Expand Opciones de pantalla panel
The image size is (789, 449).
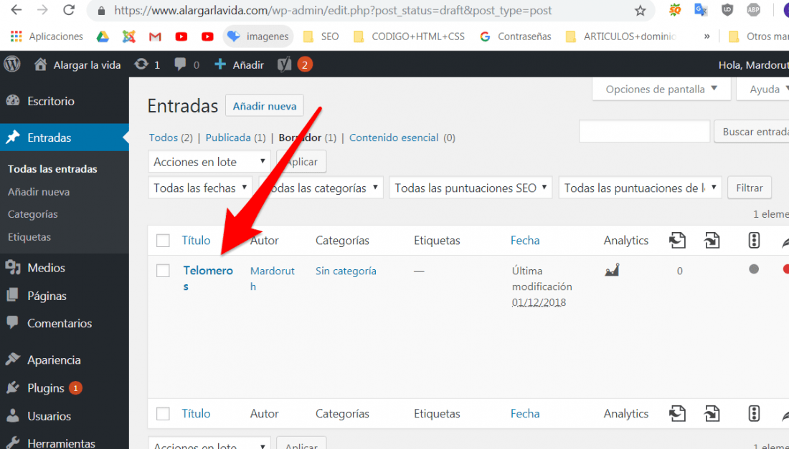(x=661, y=90)
